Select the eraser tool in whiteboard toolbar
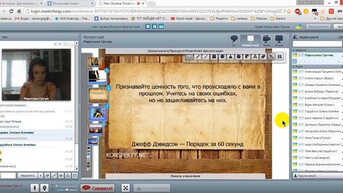Viewport: 343px width, 193px height. [x=263, y=57]
